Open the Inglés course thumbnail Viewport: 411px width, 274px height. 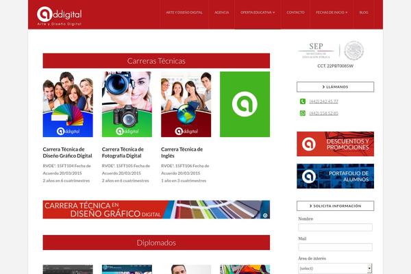click(x=186, y=104)
